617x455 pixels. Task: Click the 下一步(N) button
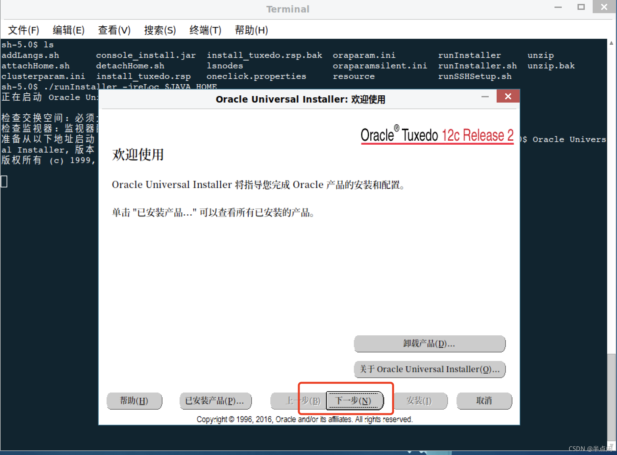[x=355, y=401]
